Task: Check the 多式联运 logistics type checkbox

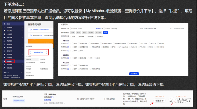Action: click(x=96, y=37)
